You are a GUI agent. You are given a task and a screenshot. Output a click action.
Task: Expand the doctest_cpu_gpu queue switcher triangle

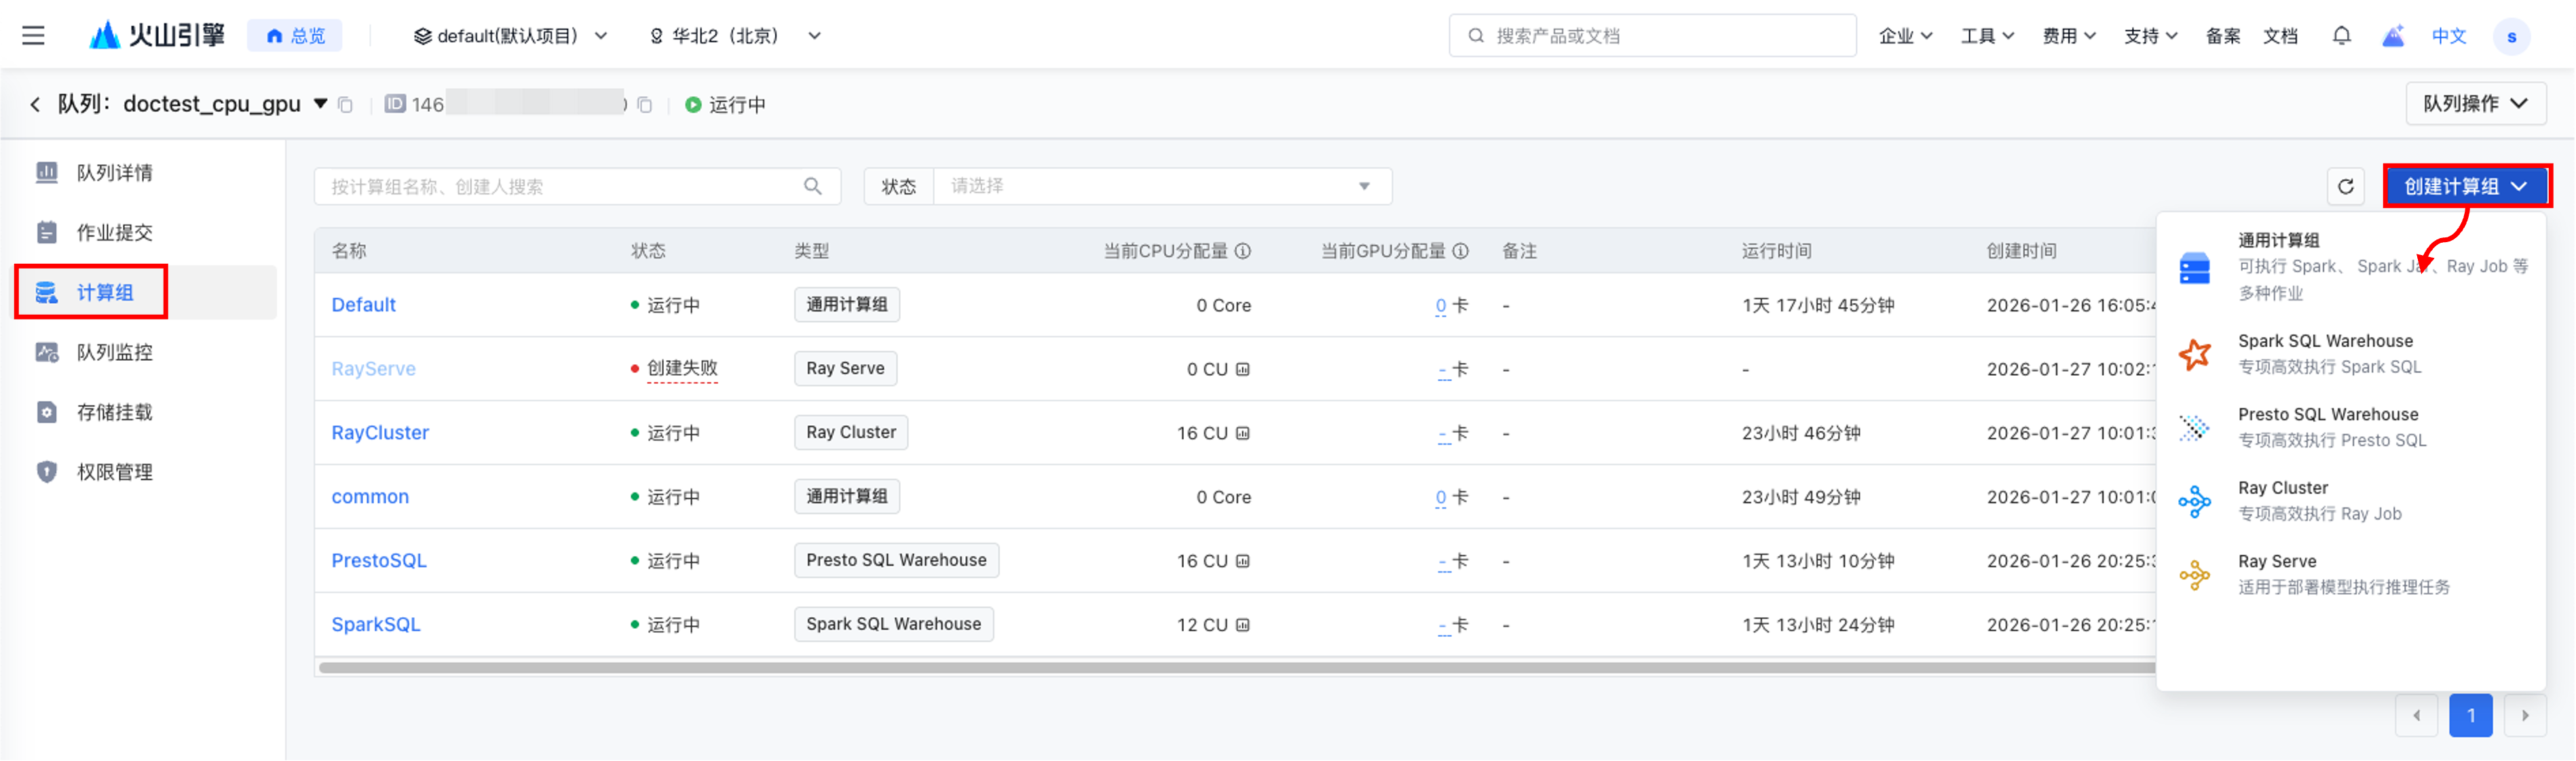click(x=320, y=103)
